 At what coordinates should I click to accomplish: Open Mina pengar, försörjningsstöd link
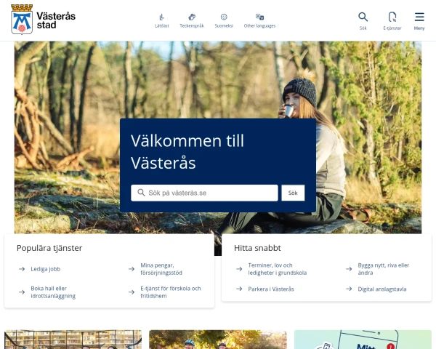(x=161, y=269)
